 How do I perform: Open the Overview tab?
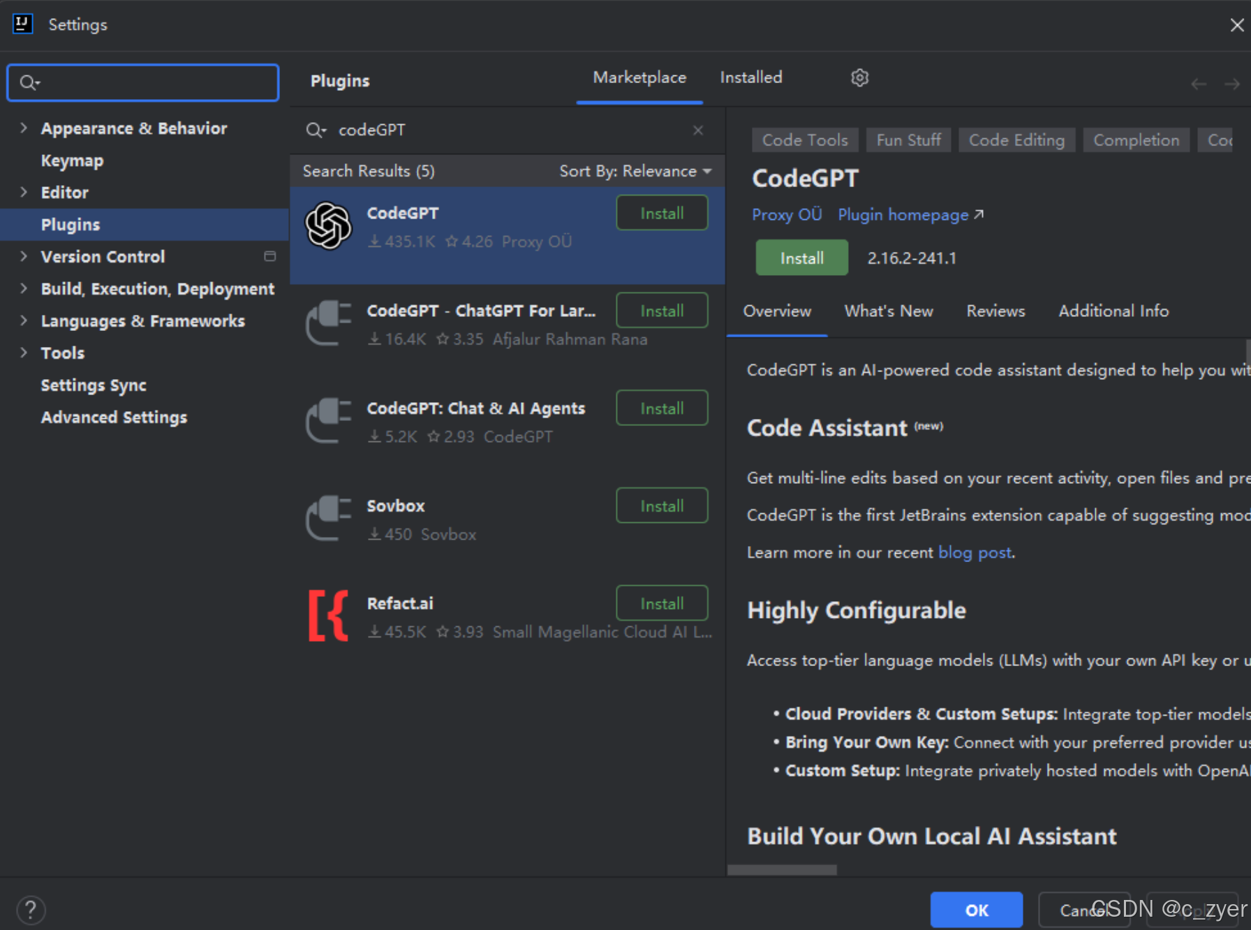(x=777, y=311)
